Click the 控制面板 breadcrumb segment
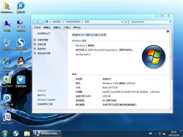Screen dimensions: 183x137 57,22
